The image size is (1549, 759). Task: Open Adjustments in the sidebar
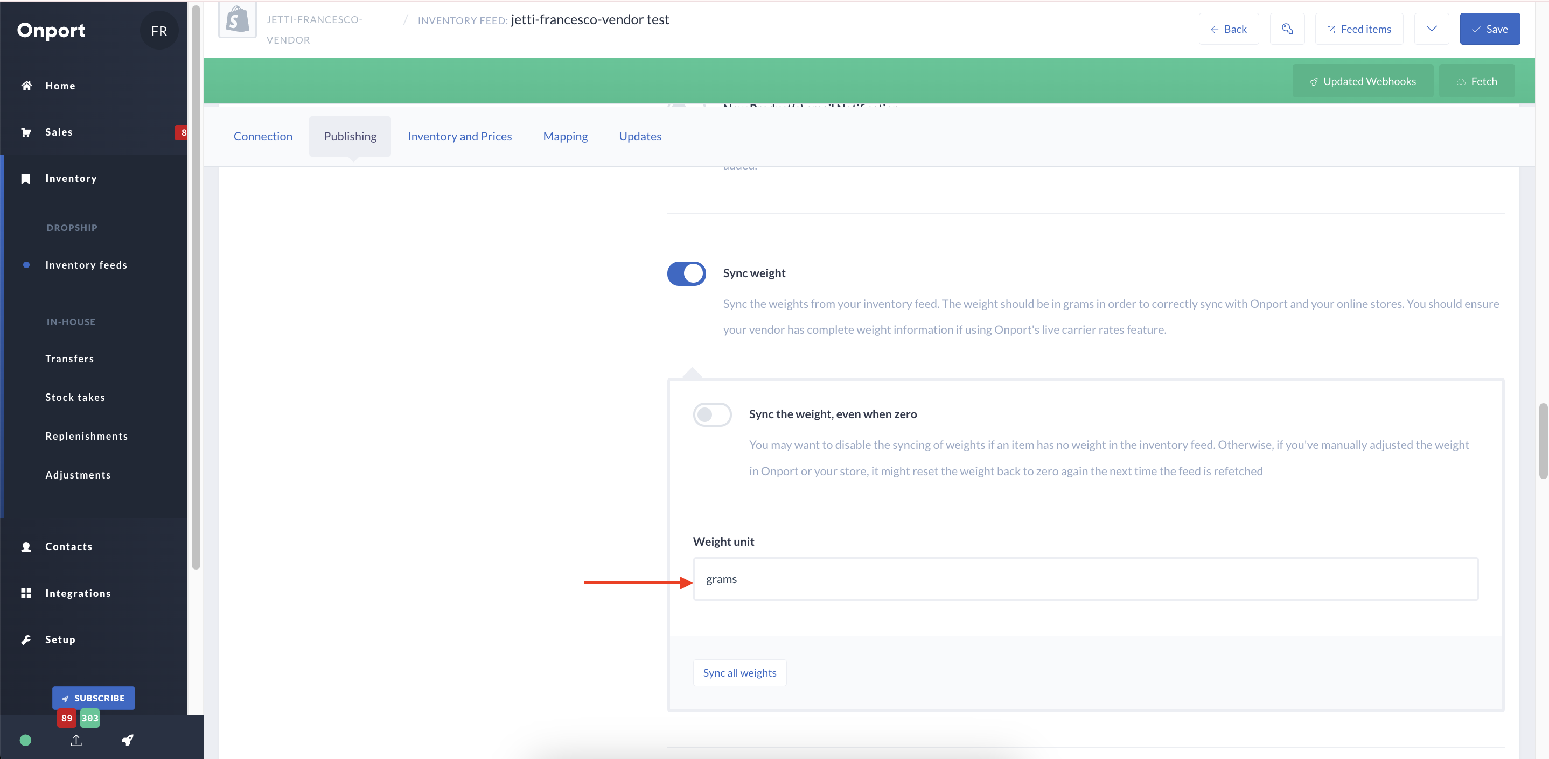78,475
